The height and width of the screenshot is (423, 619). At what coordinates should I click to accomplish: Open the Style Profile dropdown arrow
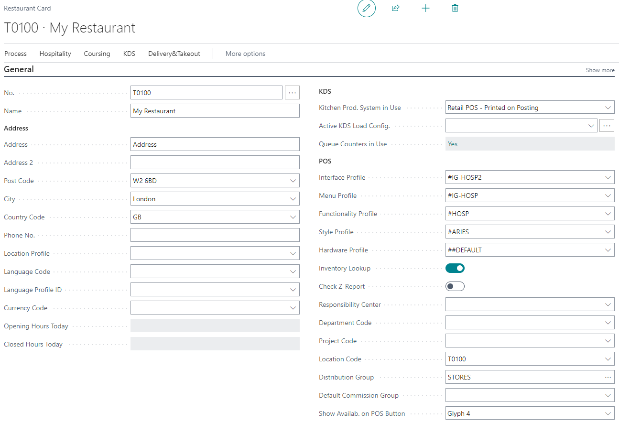click(x=608, y=232)
